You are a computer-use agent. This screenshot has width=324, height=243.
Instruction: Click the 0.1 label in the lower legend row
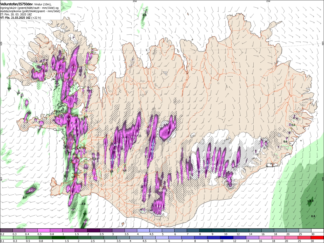(2, 241)
